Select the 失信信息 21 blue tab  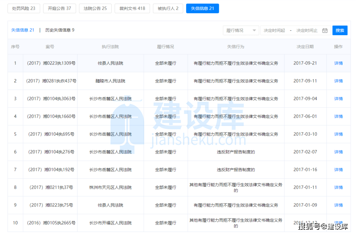[202, 9]
